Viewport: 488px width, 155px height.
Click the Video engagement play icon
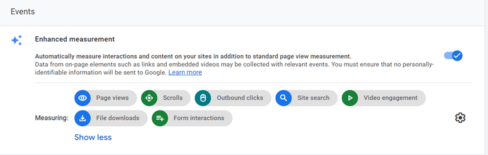[x=350, y=98]
